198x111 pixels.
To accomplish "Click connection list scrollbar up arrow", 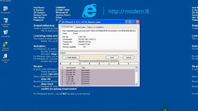I will click(136, 68).
